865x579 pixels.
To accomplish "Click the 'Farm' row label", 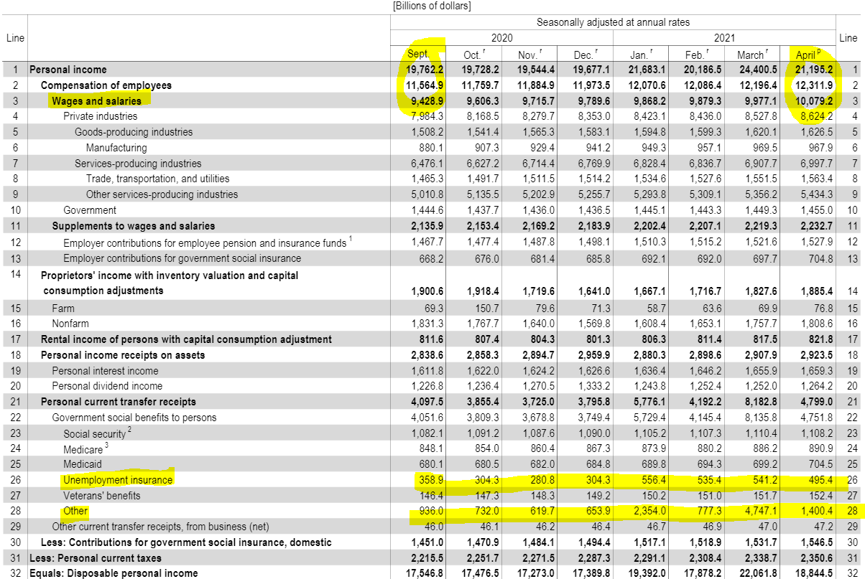I will 63,308.
